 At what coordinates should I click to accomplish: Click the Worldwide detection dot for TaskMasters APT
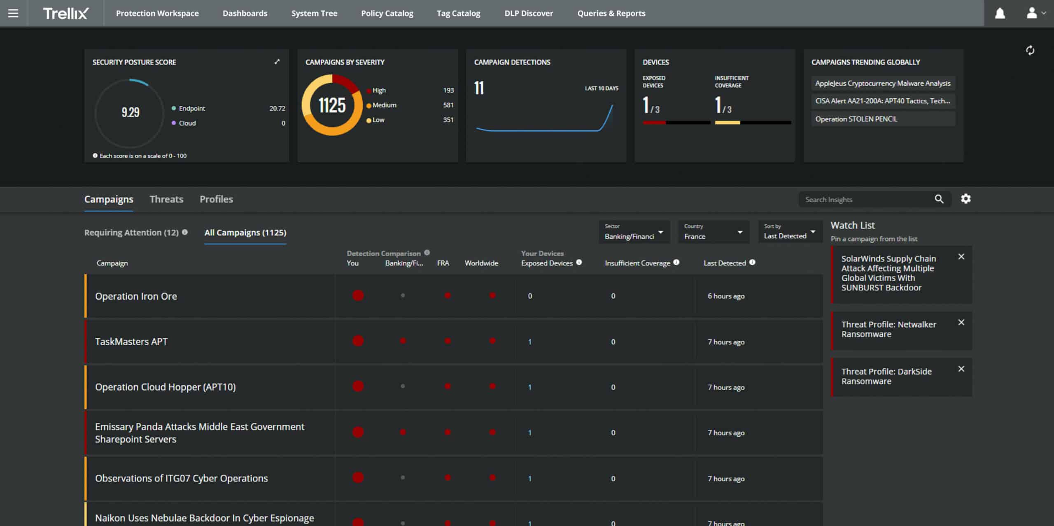(x=492, y=341)
